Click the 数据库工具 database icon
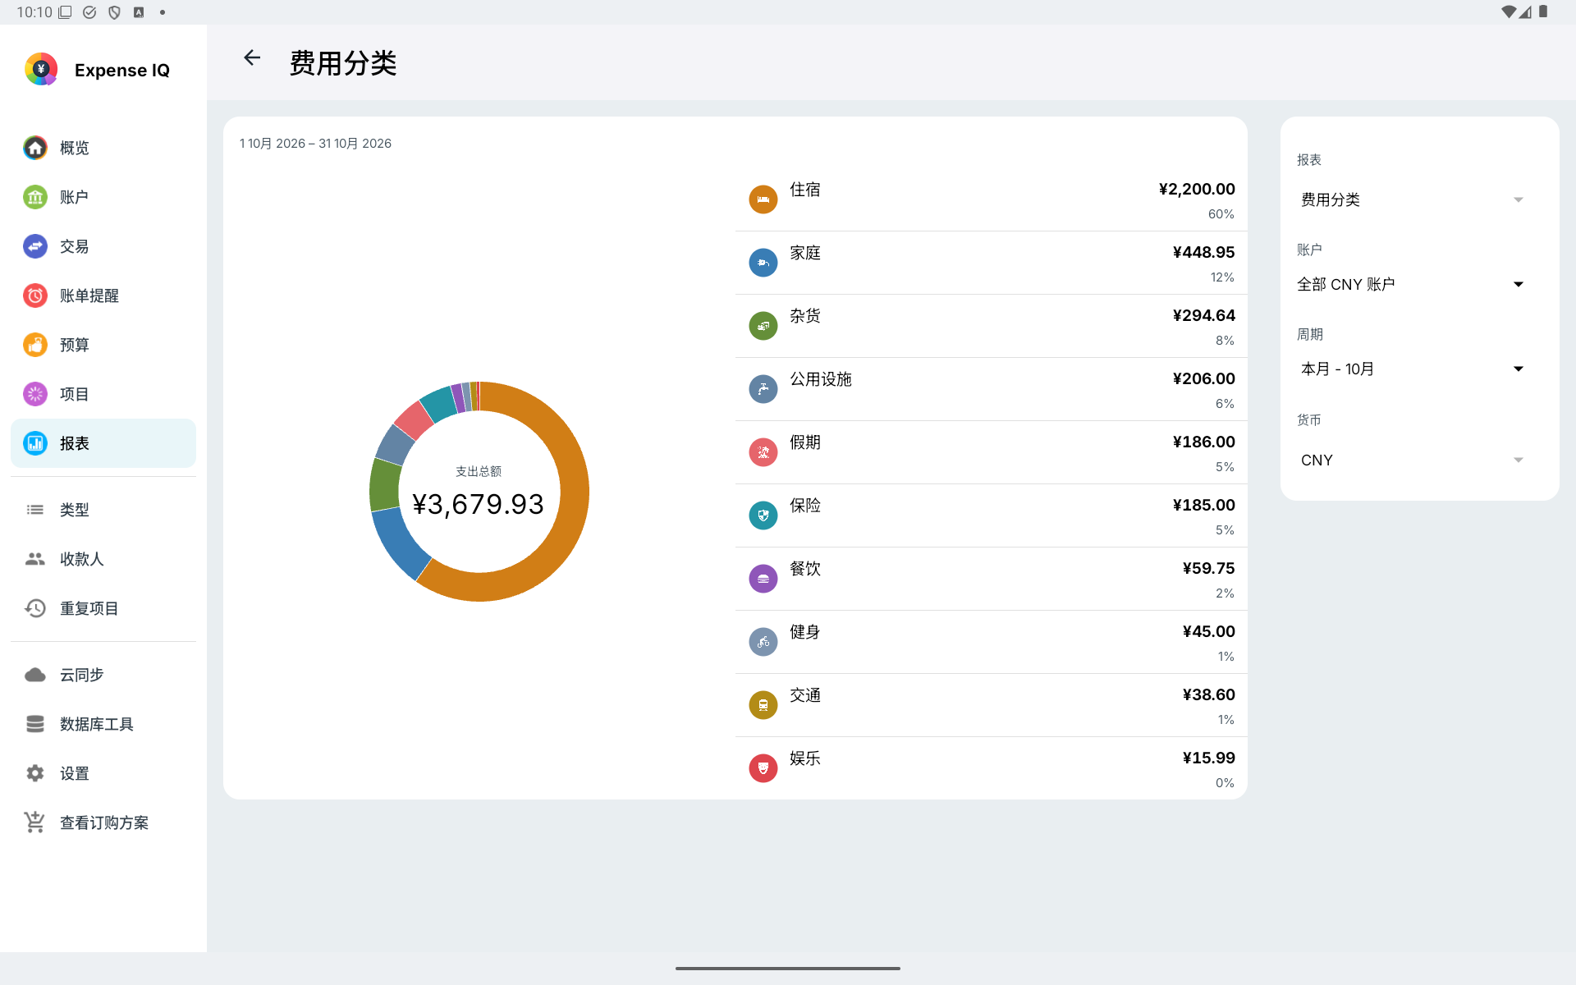 coord(35,724)
